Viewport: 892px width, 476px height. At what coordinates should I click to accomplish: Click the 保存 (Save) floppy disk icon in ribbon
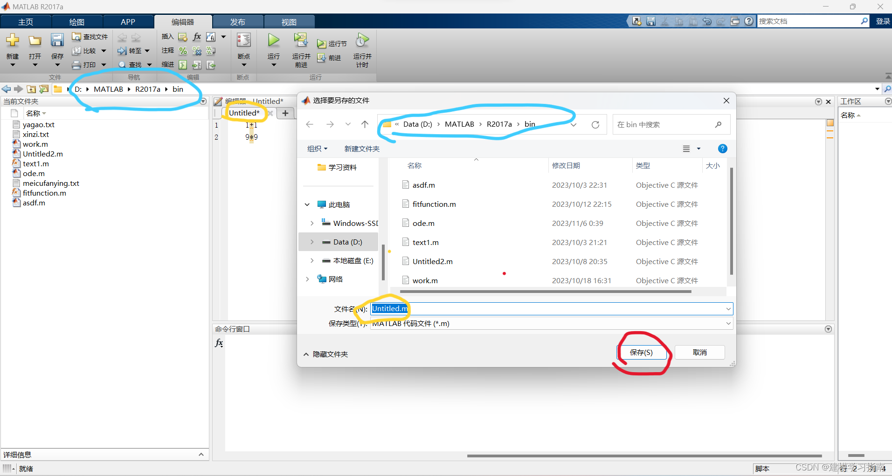pos(57,41)
